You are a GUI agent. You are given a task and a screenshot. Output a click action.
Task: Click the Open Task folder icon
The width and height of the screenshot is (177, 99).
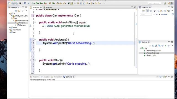tap(61, 3)
